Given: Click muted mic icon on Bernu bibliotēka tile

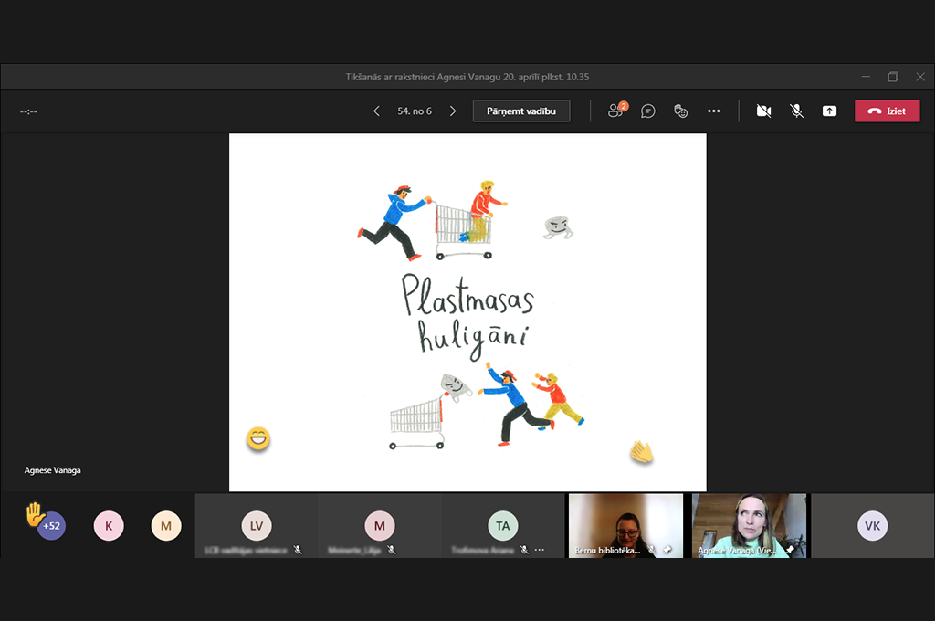Looking at the screenshot, I should 652,550.
